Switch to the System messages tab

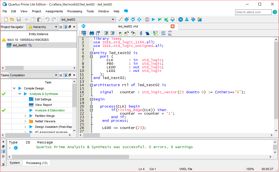point(15,163)
